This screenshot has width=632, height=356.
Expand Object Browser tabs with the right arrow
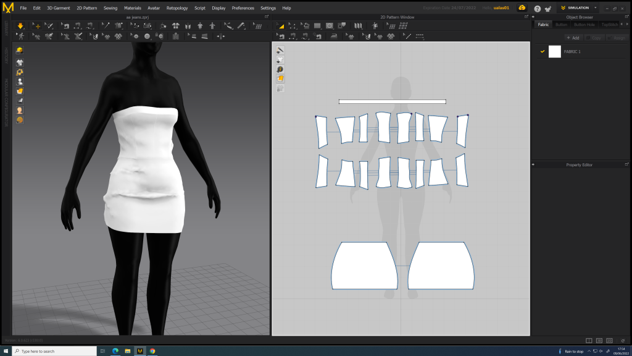tap(628, 25)
